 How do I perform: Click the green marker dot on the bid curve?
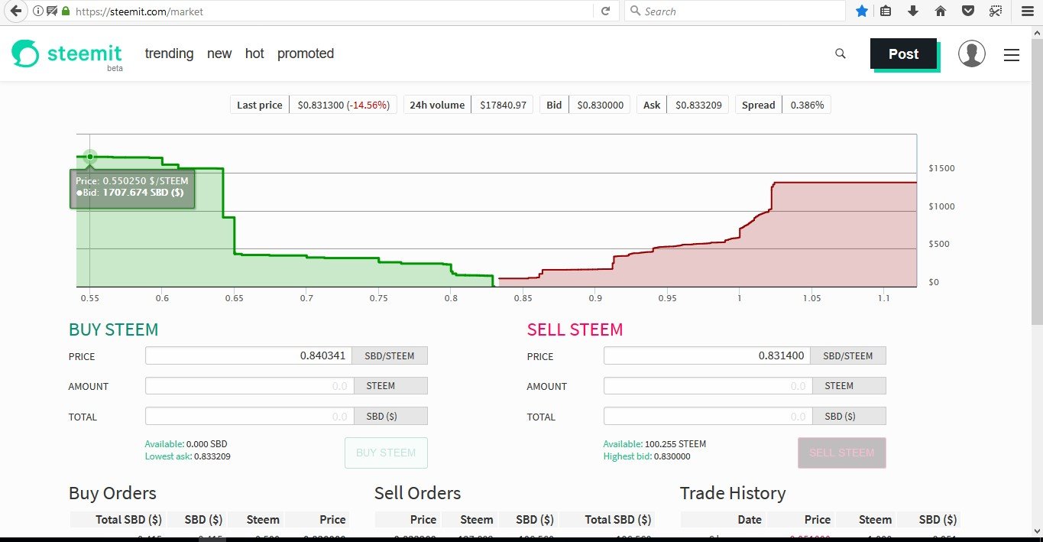(x=90, y=157)
